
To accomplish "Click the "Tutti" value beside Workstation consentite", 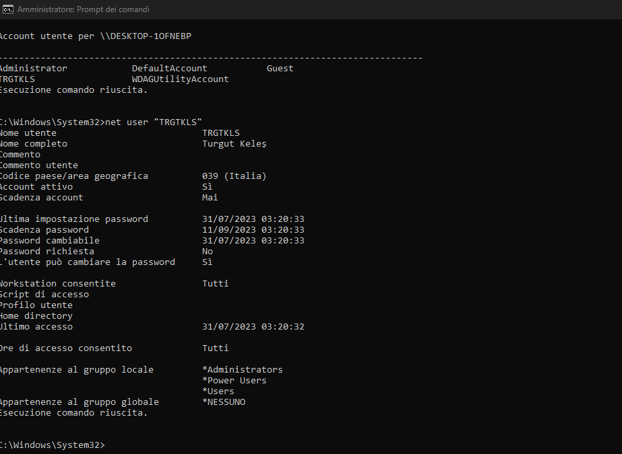I will [215, 283].
